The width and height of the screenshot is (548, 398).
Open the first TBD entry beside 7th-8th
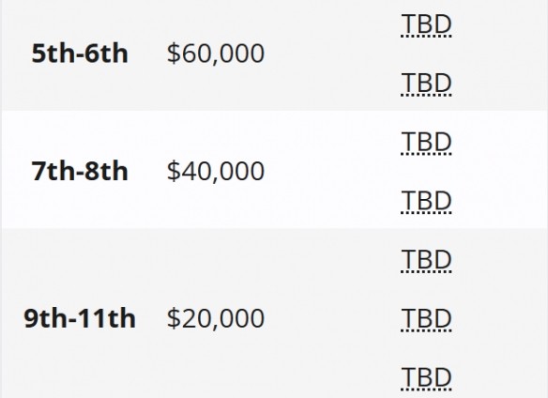click(426, 143)
